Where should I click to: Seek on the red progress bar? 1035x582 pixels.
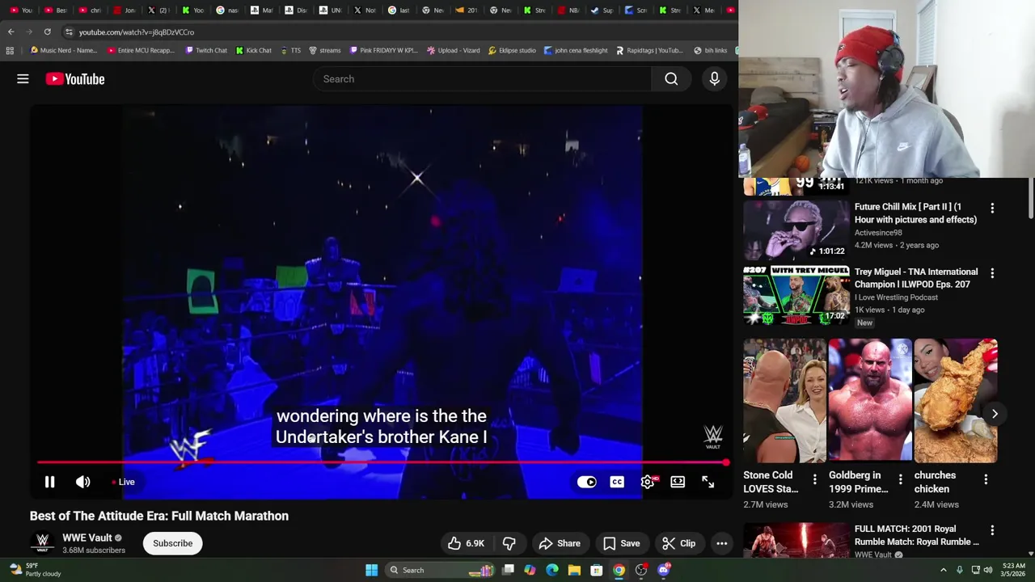pos(382,463)
